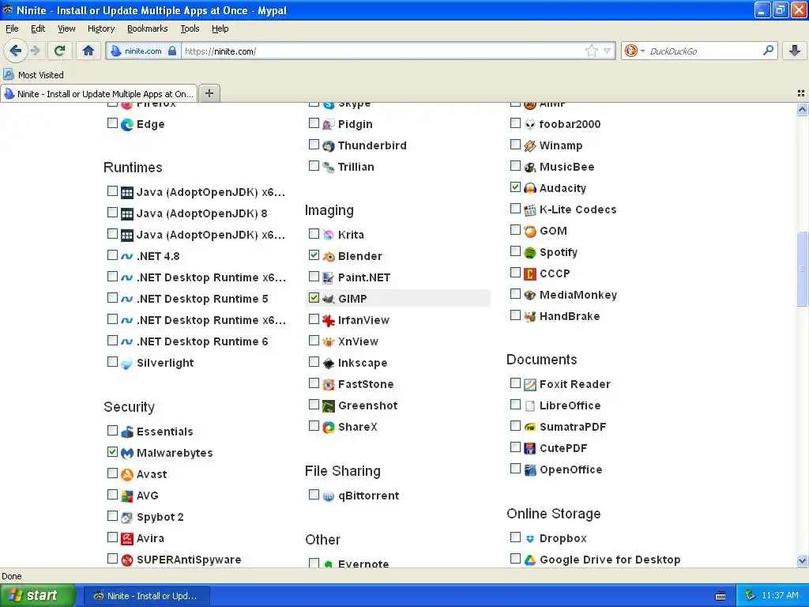The image size is (809, 607).
Task: Go back with the Back arrow
Action: click(x=15, y=51)
